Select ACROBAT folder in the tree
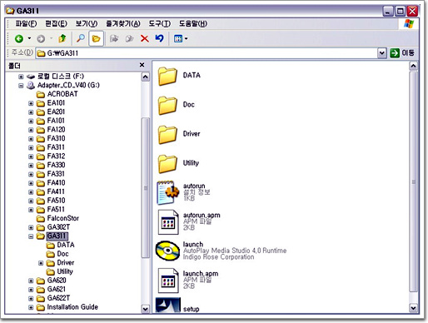Image resolution: width=428 pixels, height=323 pixels. click(57, 94)
